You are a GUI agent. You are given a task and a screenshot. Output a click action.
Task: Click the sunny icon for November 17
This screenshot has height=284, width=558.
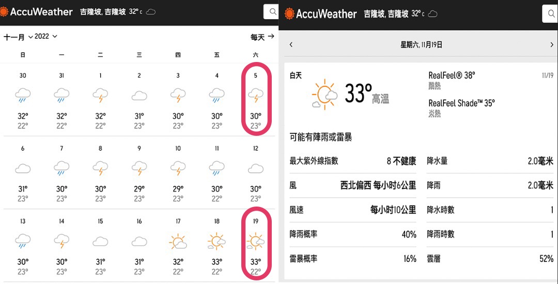coord(178,242)
